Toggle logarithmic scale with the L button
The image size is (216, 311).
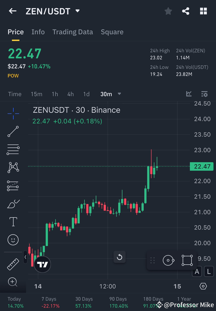coord(209,271)
